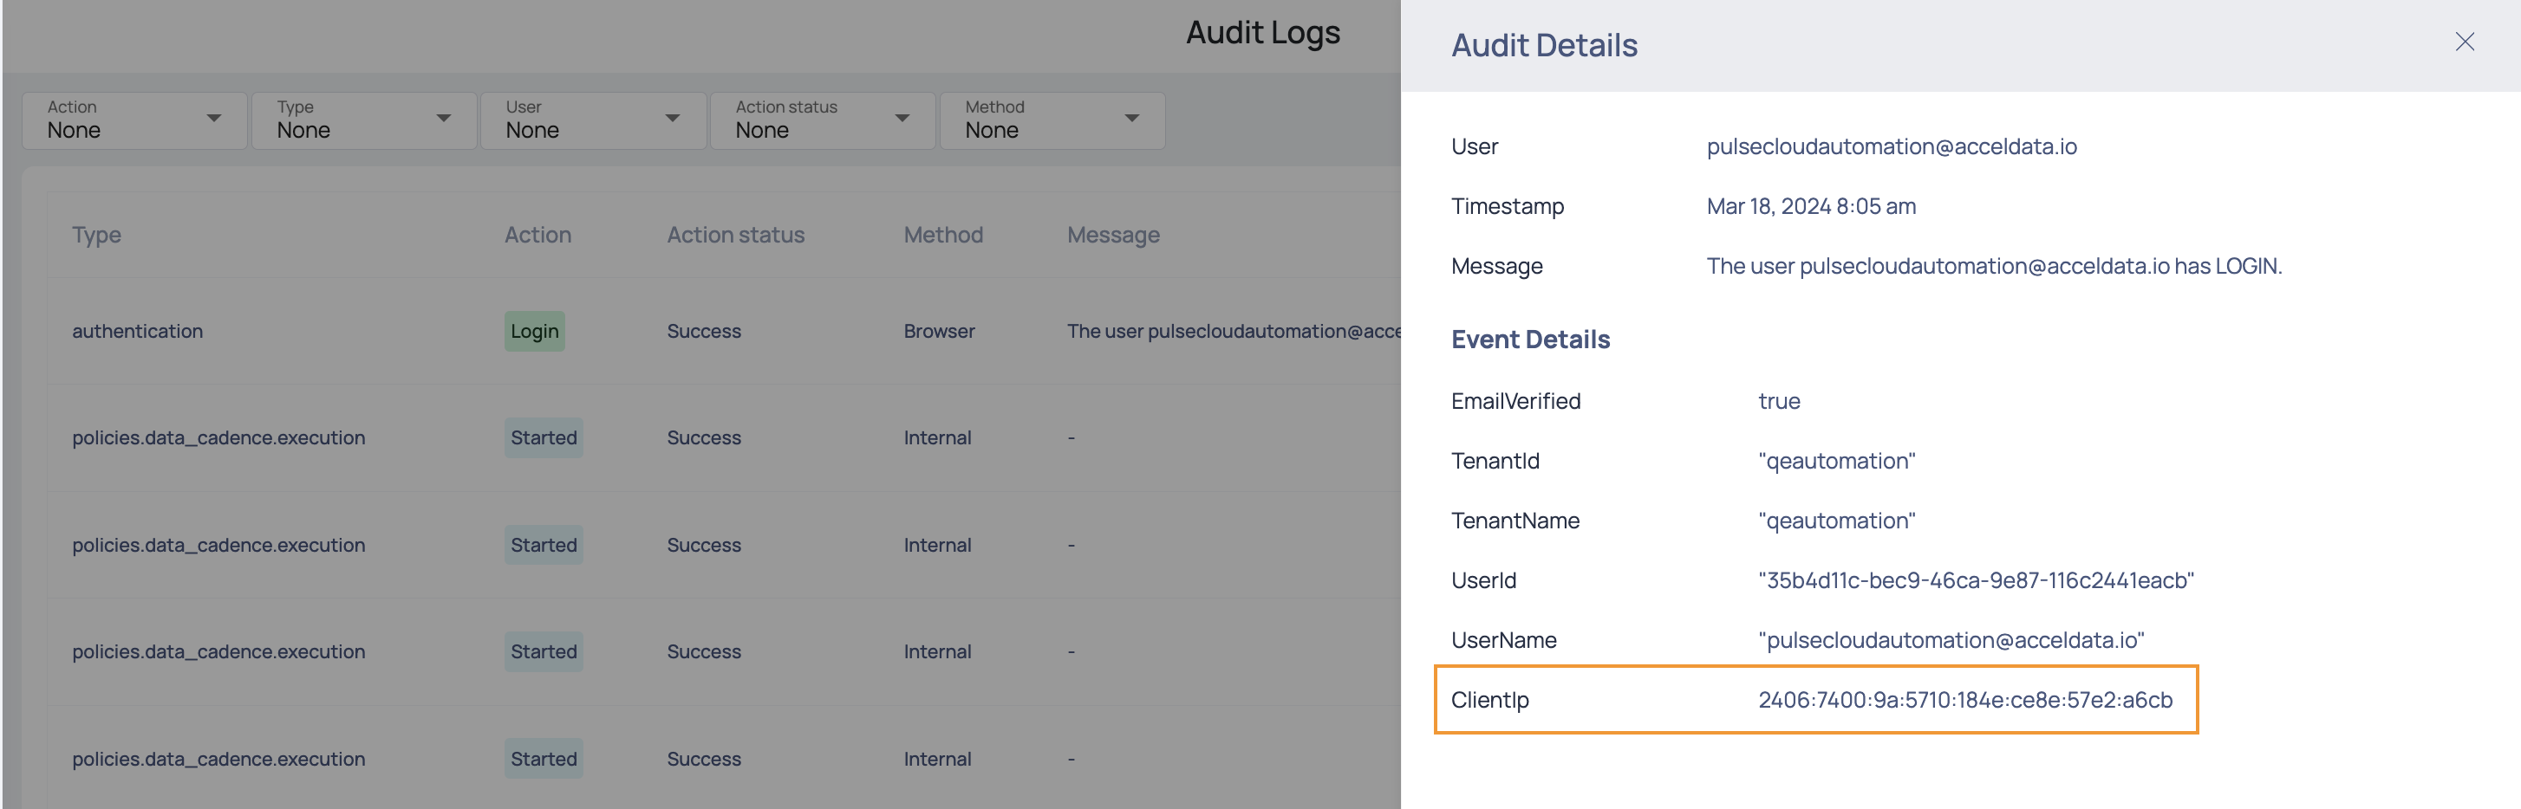Click the ClientIp IPv6 address value

click(1965, 700)
